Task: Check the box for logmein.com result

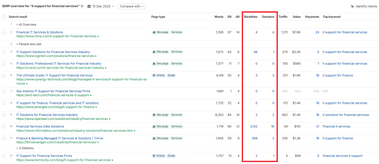Action: (4, 52)
